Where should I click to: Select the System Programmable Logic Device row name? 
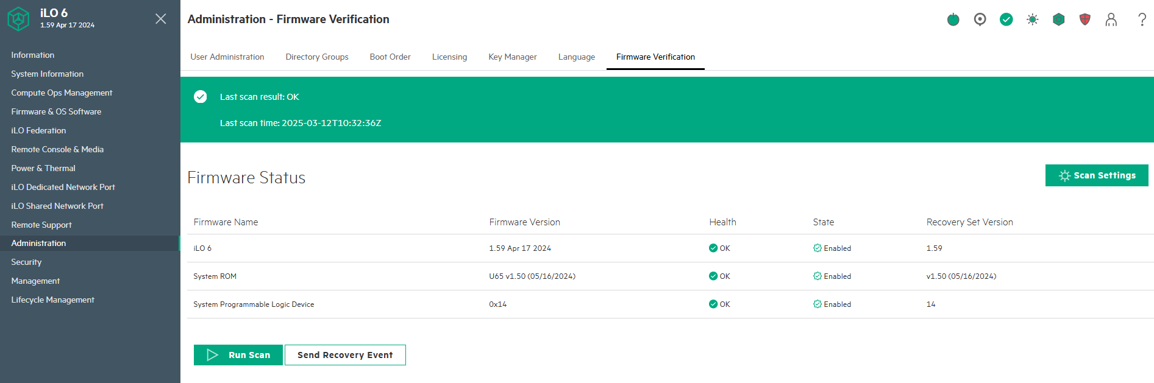click(254, 304)
